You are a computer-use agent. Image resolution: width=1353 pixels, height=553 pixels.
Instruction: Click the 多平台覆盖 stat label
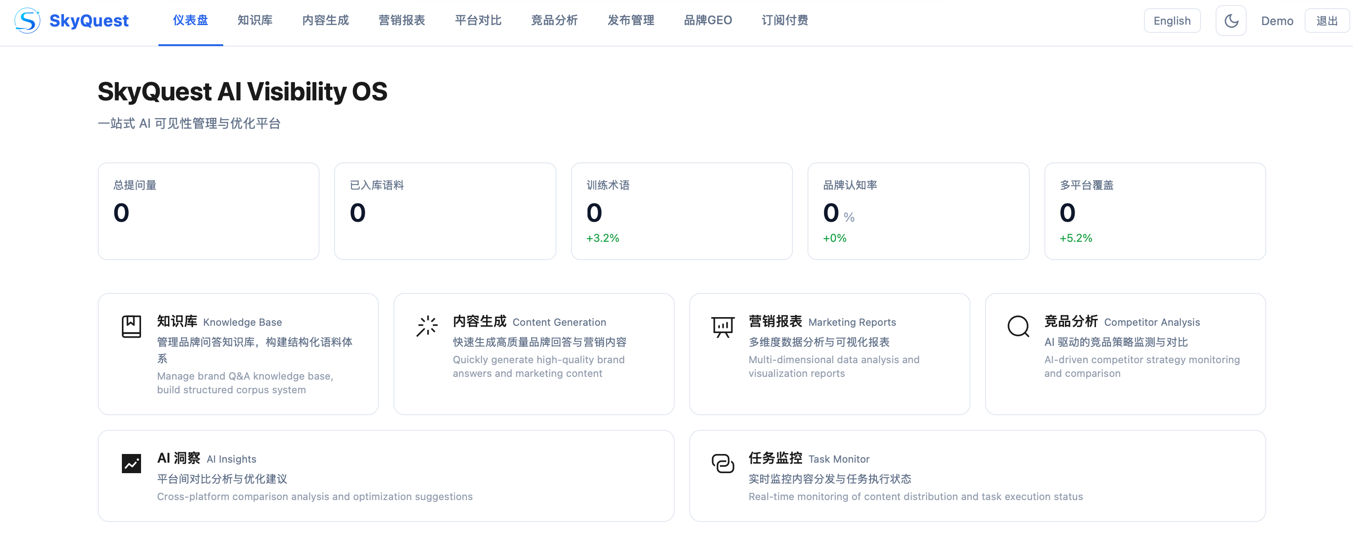tap(1087, 185)
